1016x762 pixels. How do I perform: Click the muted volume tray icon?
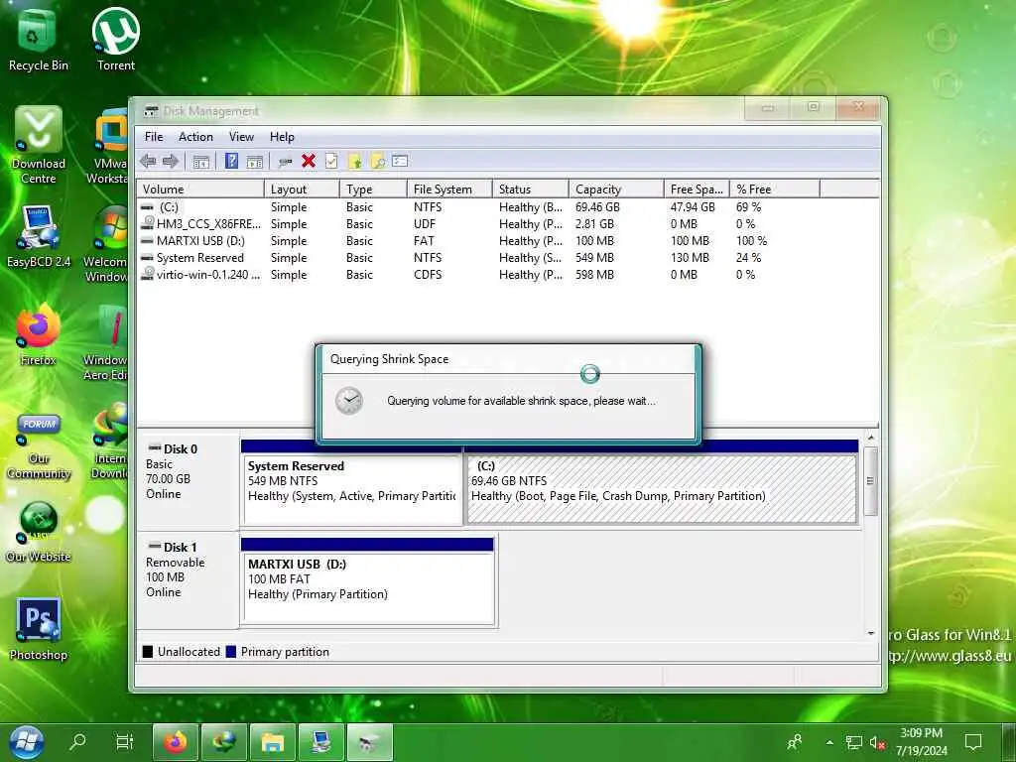[877, 742]
